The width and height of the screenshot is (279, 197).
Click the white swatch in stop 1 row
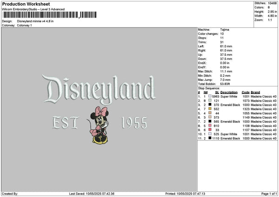pyautogui.click(x=210, y=96)
